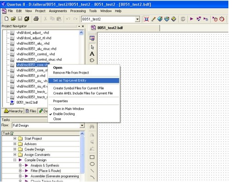Image resolution: width=233 pixels, height=182 pixels.
Task: Expand the Advisors task folder
Action: [15, 144]
